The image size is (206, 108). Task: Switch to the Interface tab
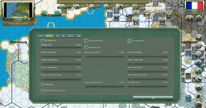(x=71, y=36)
